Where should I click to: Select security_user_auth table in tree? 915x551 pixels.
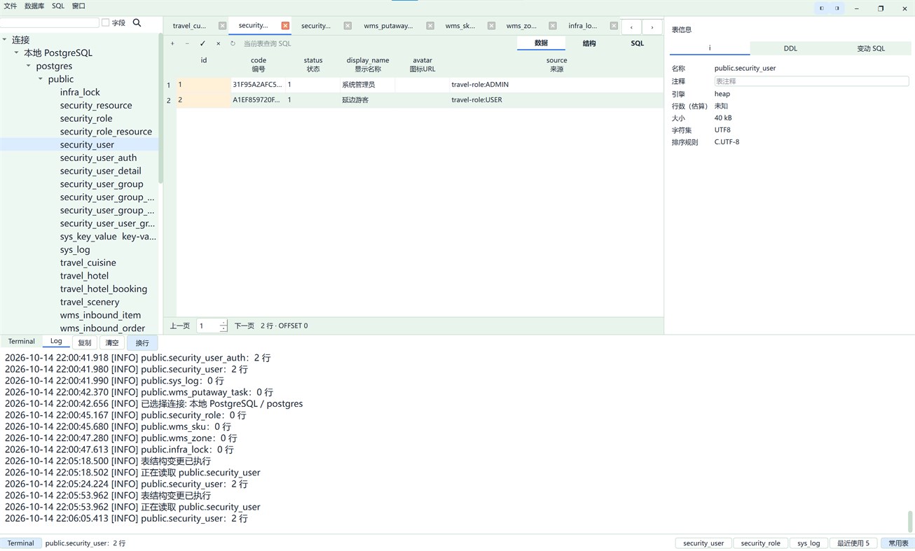pos(98,158)
